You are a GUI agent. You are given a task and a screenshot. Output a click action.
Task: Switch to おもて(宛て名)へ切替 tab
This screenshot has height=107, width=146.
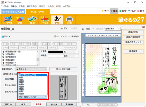(13, 12)
